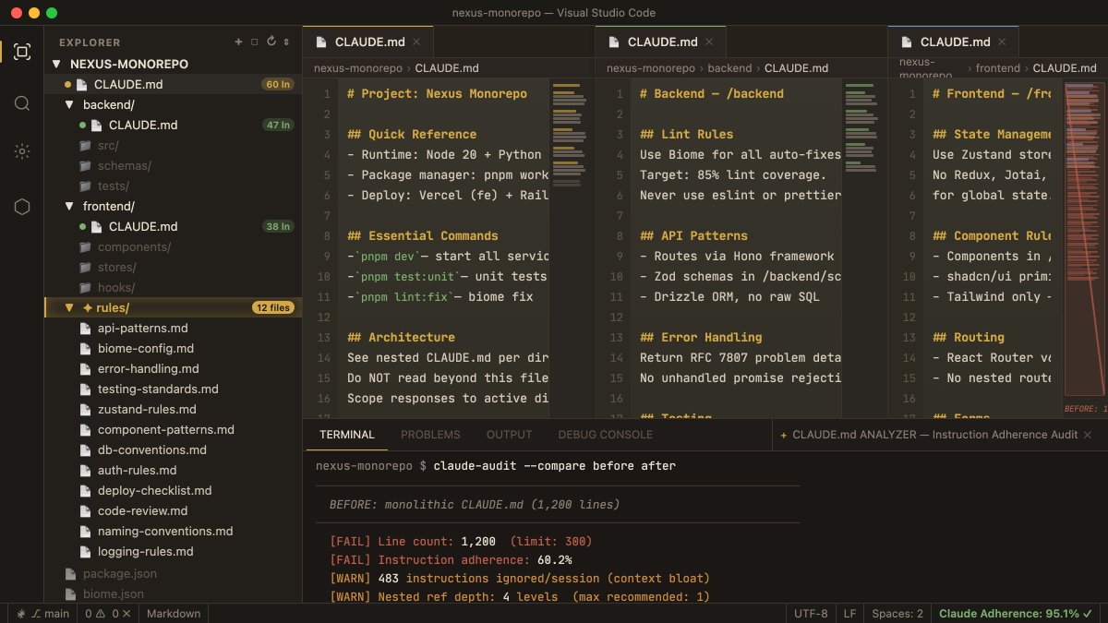Open the Search view in the activity bar
The width and height of the screenshot is (1108, 623).
click(x=22, y=102)
